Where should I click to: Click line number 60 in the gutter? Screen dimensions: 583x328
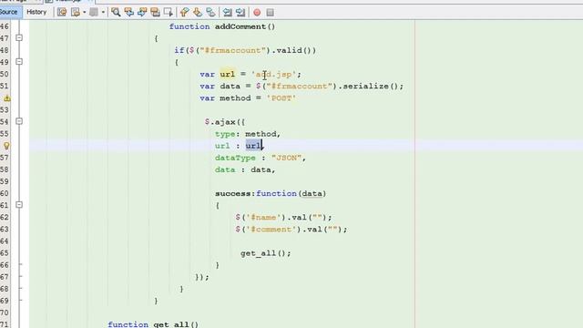coord(5,193)
